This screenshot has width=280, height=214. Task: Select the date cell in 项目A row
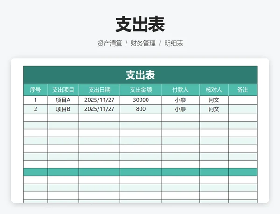pos(99,100)
